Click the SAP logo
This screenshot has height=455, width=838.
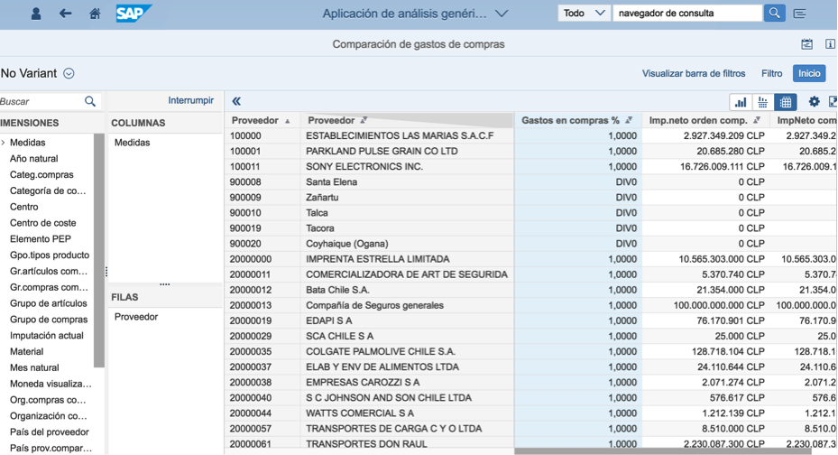point(134,14)
